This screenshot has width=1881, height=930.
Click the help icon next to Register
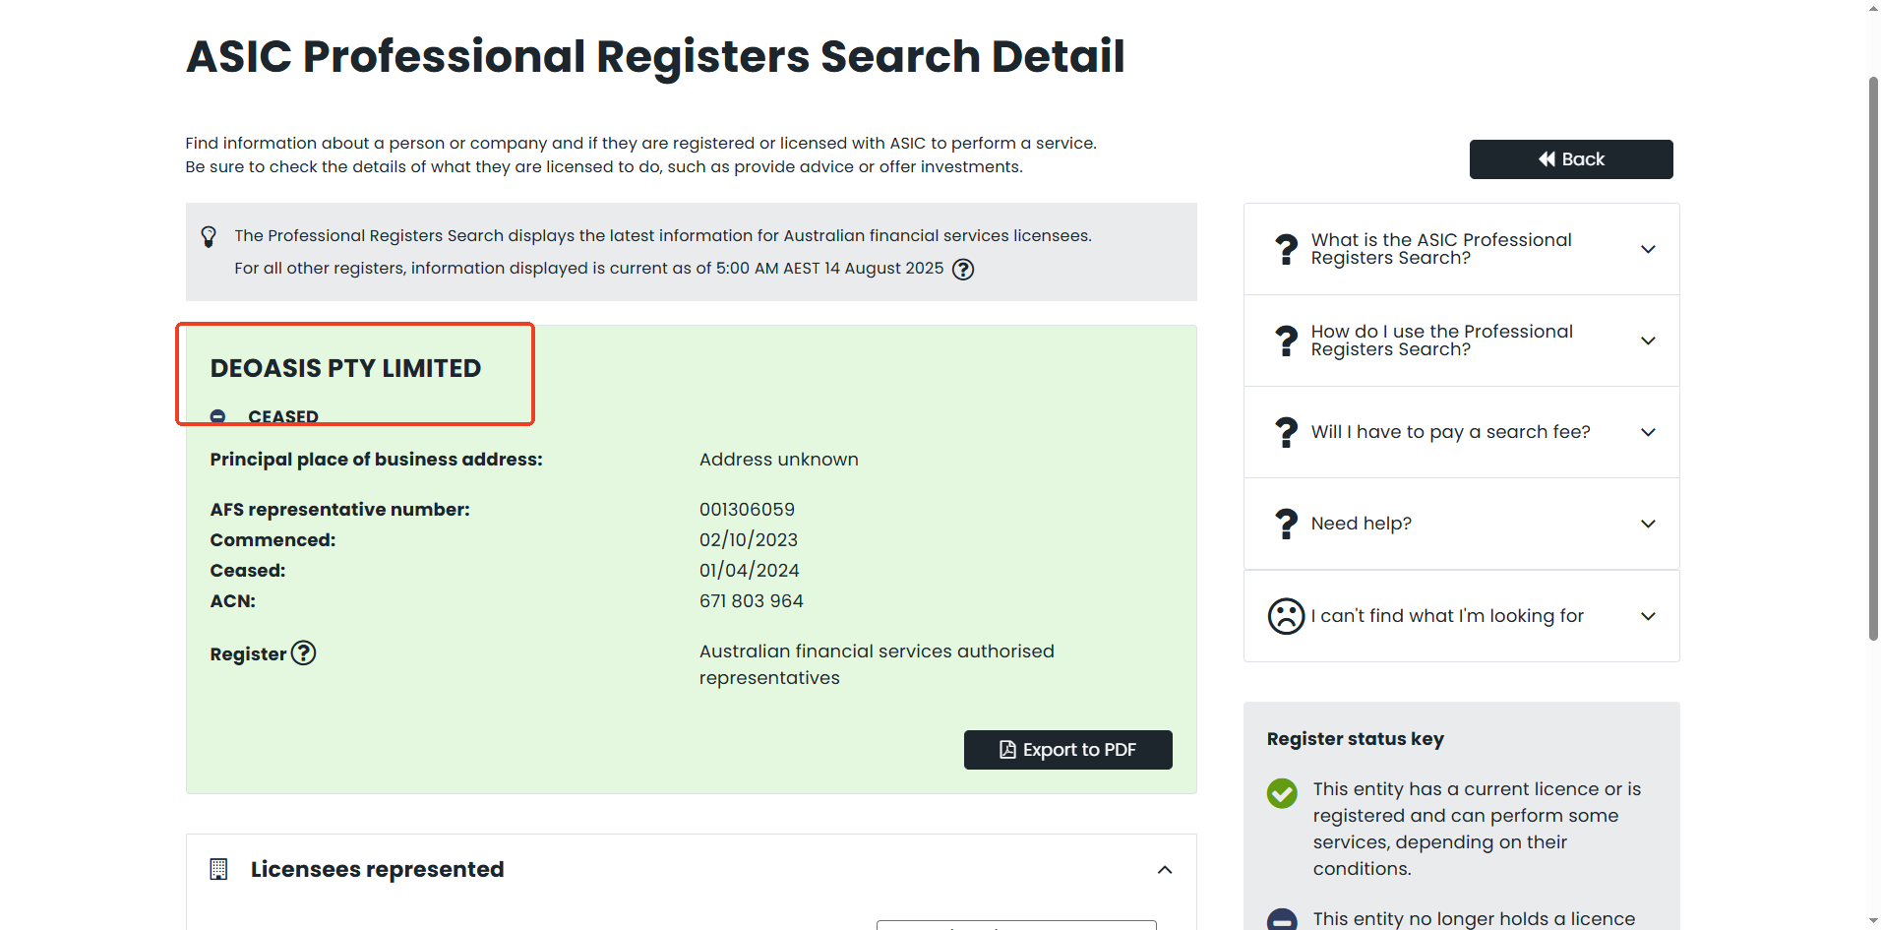pyautogui.click(x=304, y=653)
